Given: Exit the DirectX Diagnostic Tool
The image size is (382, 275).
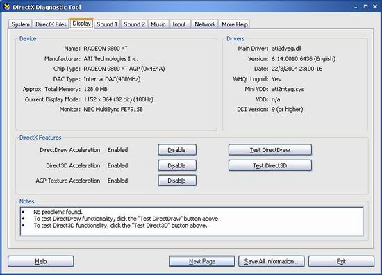Looking at the screenshot, I should click(341, 261).
